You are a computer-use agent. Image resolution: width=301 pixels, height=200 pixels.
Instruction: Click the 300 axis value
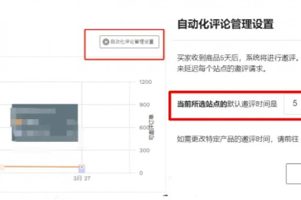click(144, 150)
